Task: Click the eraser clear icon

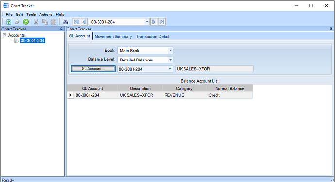Action: 17,22
